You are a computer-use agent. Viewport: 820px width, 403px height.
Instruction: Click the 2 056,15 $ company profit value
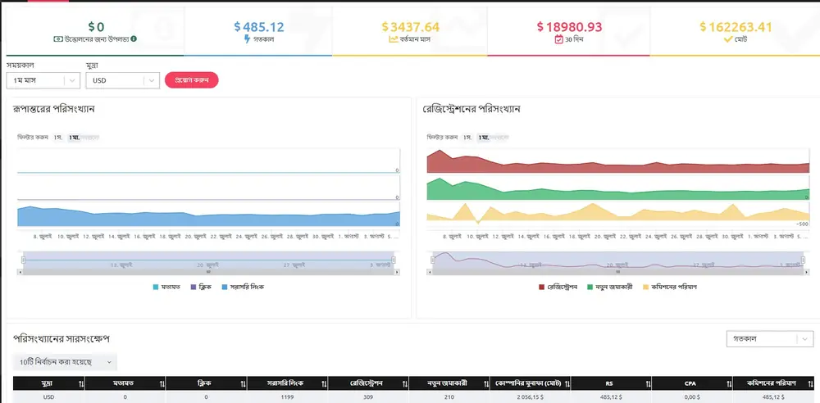(x=531, y=397)
